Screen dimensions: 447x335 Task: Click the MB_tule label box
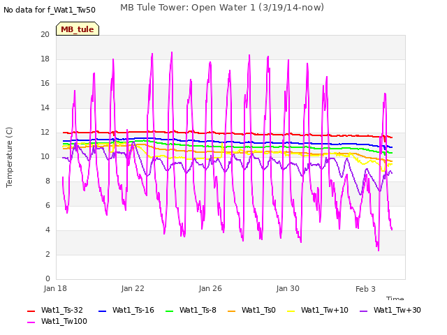tap(78, 29)
